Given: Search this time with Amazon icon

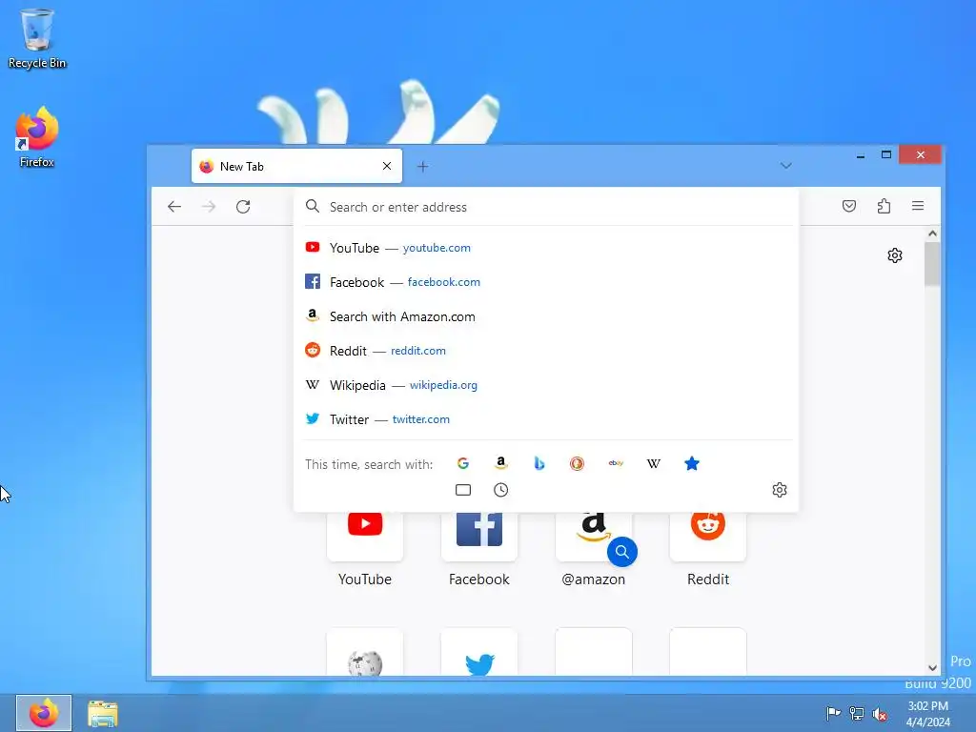Looking at the screenshot, I should (x=501, y=464).
